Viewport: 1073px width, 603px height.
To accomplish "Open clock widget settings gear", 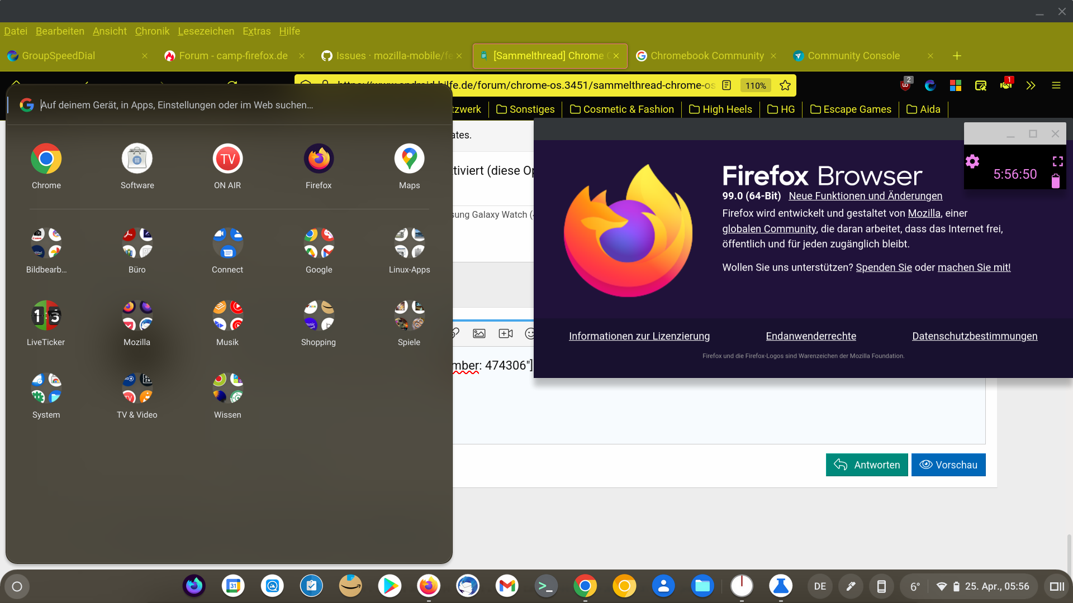I will [x=972, y=161].
